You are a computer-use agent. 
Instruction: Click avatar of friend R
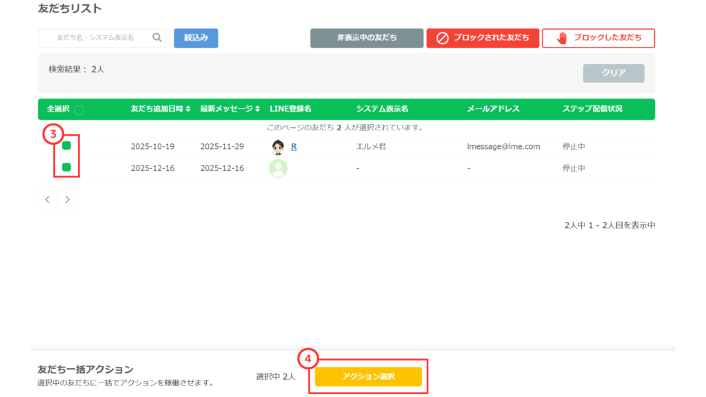[278, 147]
